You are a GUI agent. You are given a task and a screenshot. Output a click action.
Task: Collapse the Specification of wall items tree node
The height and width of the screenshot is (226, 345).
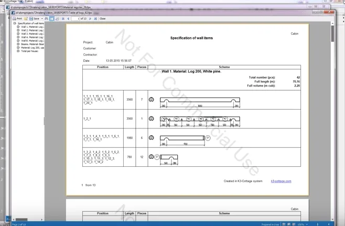point(15,23)
